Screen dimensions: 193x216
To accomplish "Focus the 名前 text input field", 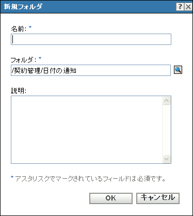I will click(x=91, y=39).
